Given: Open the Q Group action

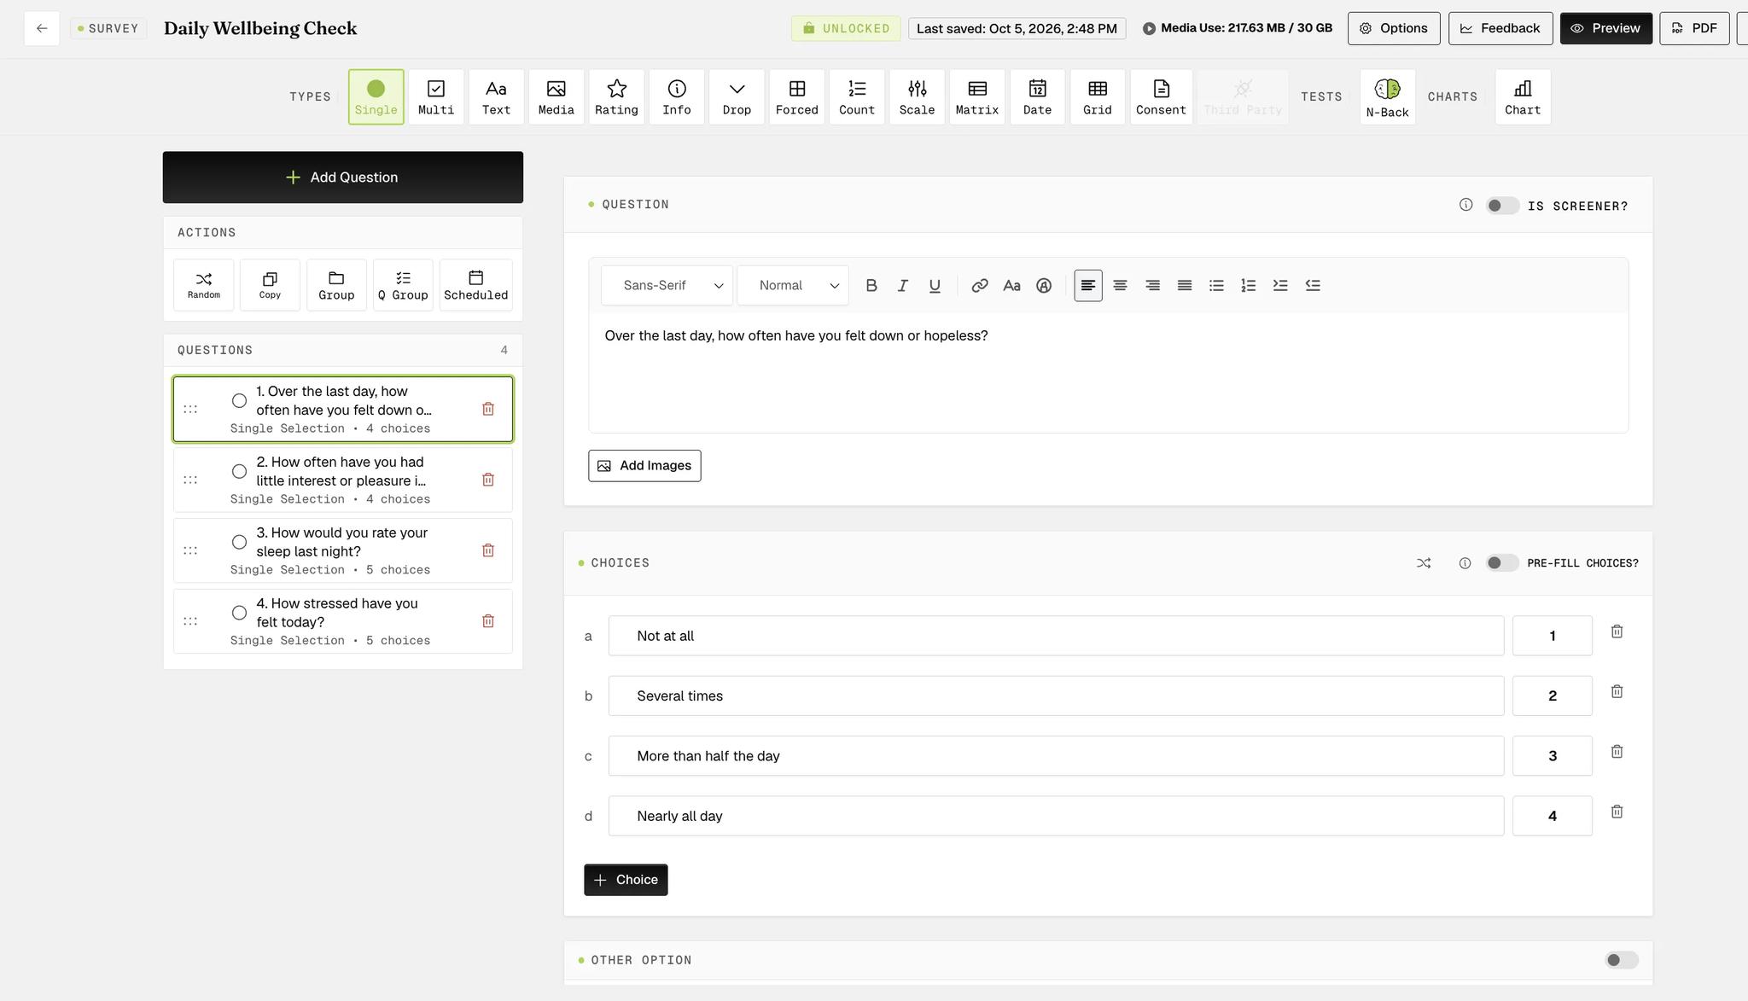Looking at the screenshot, I should pyautogui.click(x=403, y=285).
